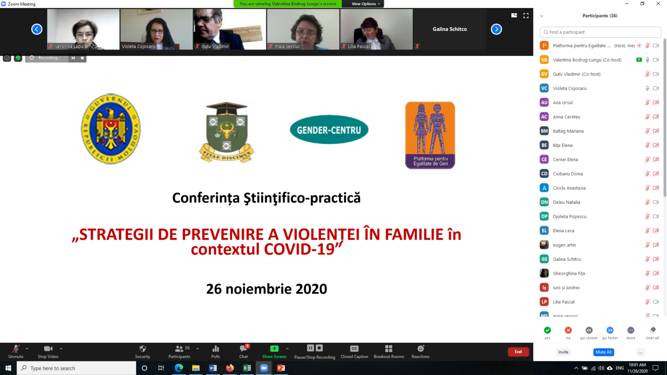Click the Invite button
The width and height of the screenshot is (667, 375).
point(563,352)
